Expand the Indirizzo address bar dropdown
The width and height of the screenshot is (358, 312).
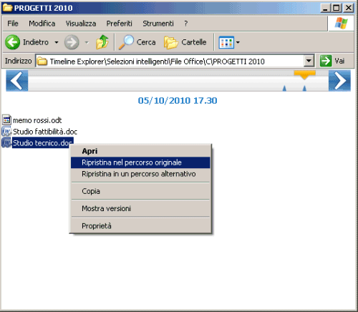tap(309, 61)
